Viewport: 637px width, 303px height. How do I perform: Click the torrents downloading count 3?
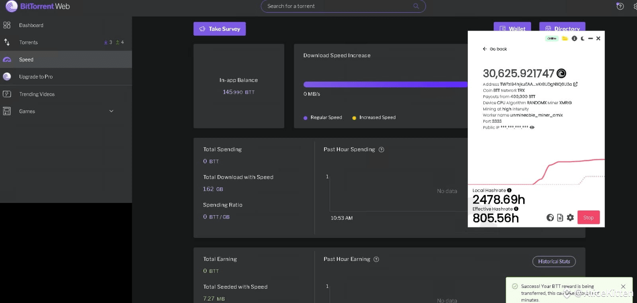pos(108,42)
